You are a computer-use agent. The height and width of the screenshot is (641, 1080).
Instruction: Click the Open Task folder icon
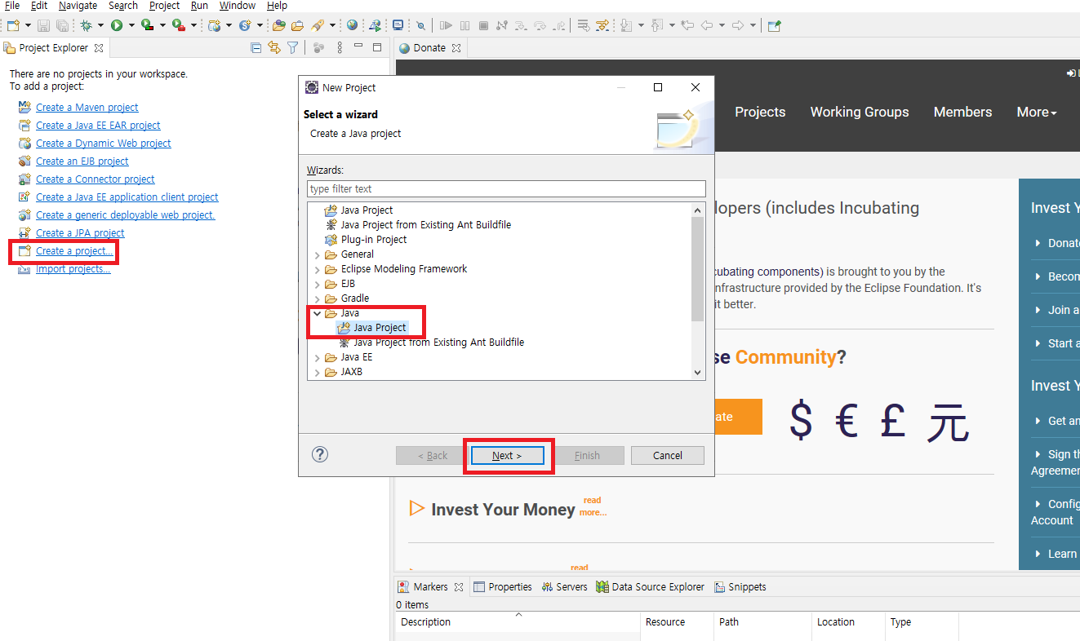point(298,25)
